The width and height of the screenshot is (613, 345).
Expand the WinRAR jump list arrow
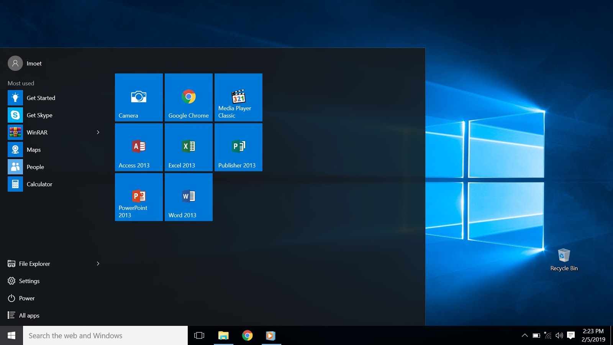pyautogui.click(x=98, y=132)
